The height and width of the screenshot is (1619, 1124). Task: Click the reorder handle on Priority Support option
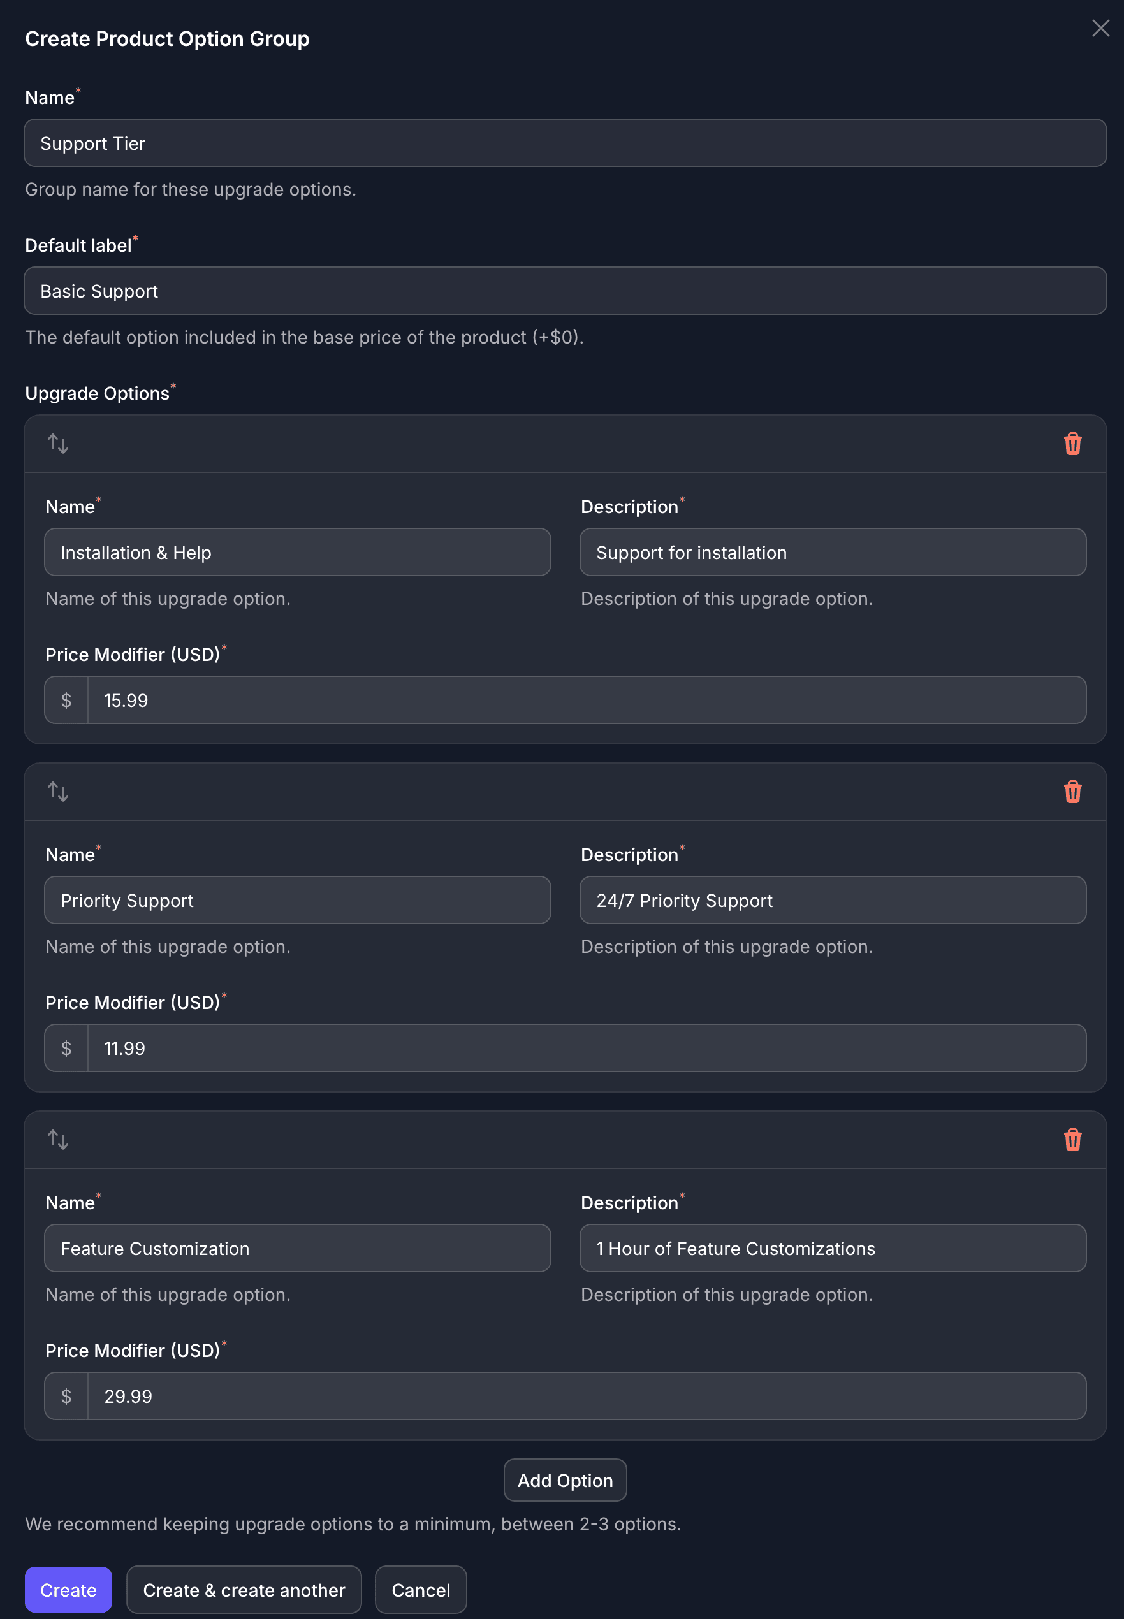(x=58, y=791)
